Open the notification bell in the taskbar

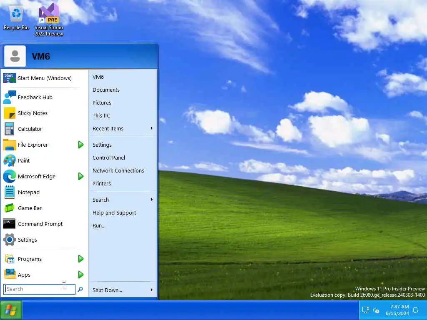(x=415, y=310)
